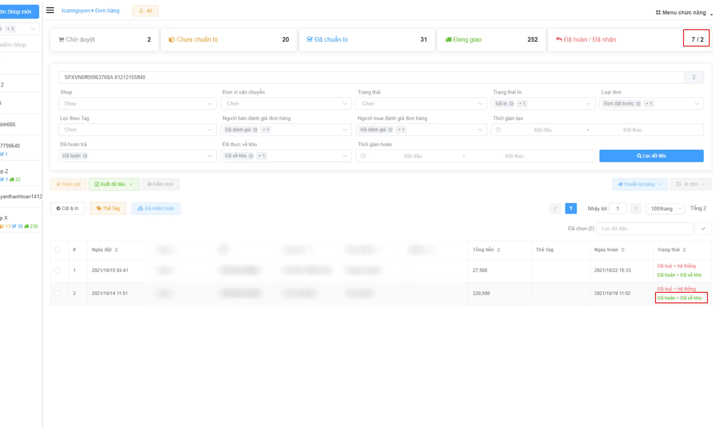Expand Xuất dữ liệu export dropdown
The height and width of the screenshot is (429, 713).
(114, 184)
